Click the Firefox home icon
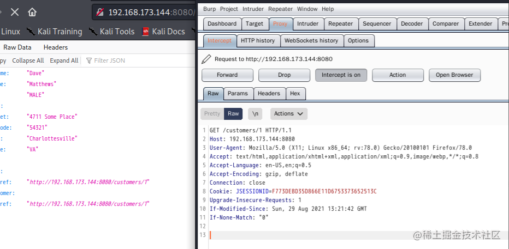Image resolution: width=509 pixels, height=249 pixels. coord(32,13)
